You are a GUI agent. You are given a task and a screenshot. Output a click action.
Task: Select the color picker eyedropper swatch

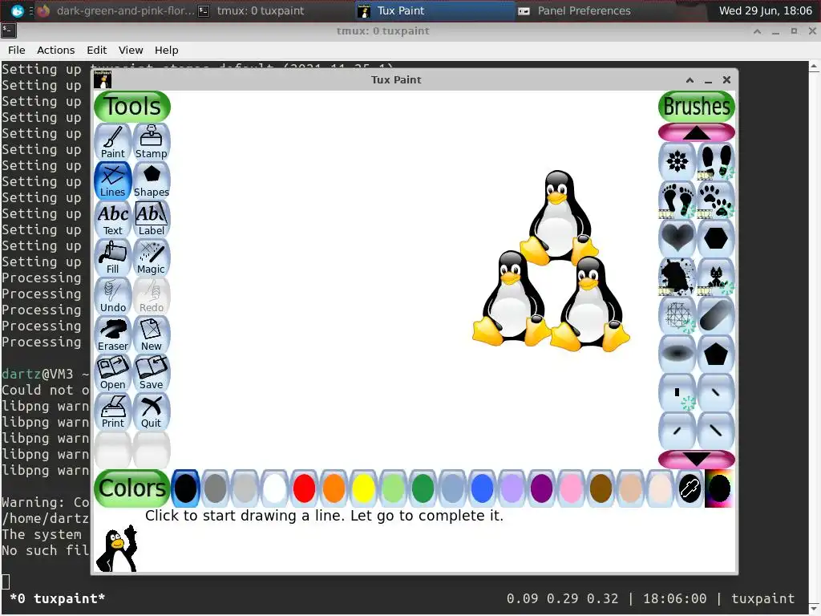(x=690, y=488)
